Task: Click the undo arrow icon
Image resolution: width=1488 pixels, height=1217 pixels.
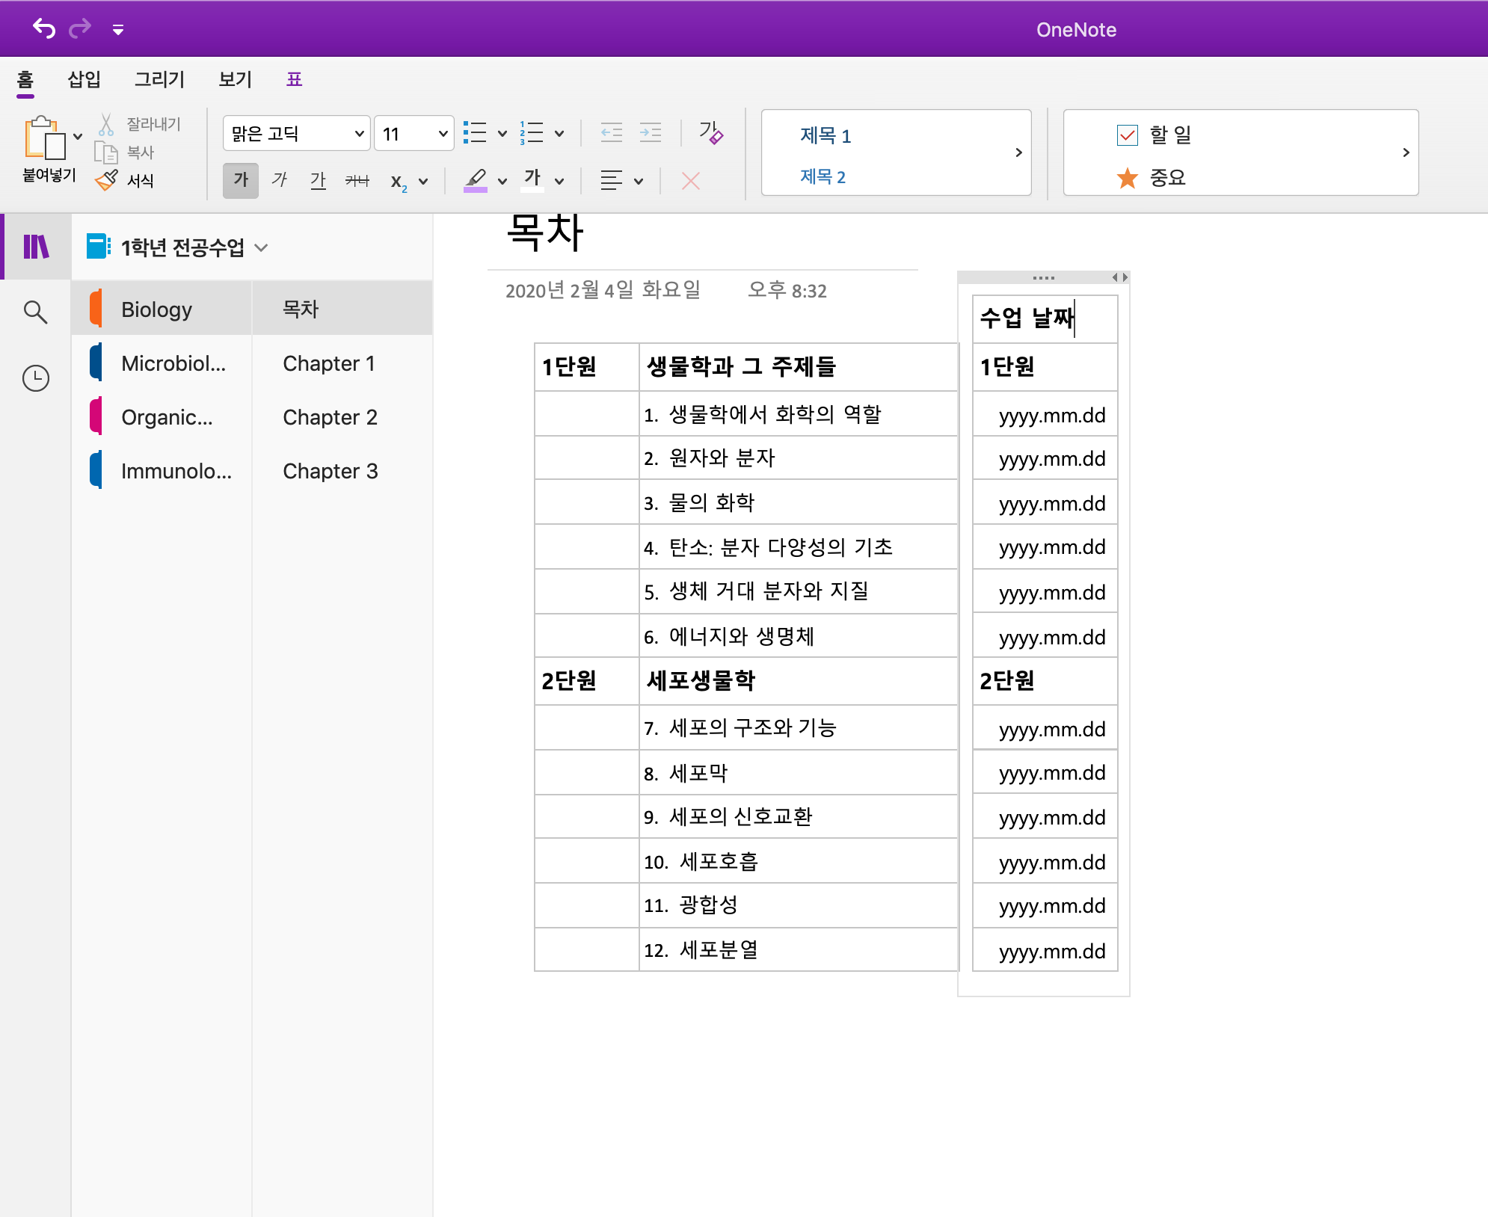Action: click(44, 29)
